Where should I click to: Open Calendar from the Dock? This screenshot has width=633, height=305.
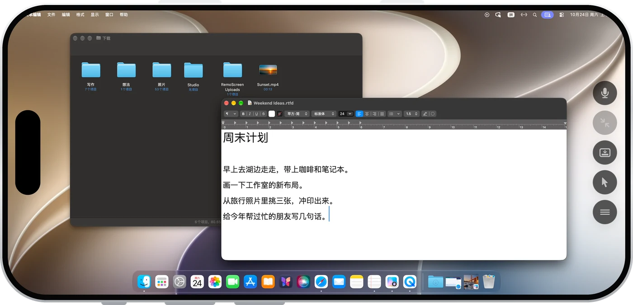click(x=197, y=282)
